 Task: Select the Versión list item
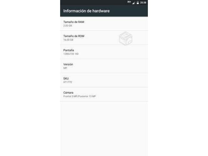104,66
